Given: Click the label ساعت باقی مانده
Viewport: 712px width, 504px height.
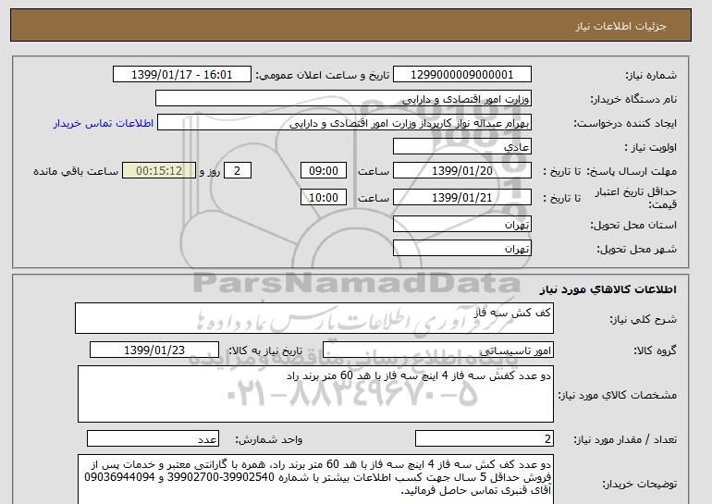Looking at the screenshot, I should (x=76, y=171).
